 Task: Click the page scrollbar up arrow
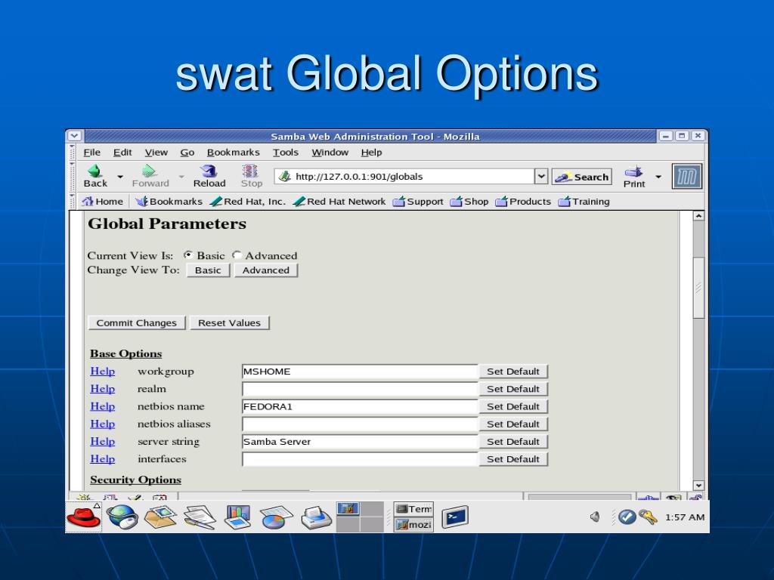tap(698, 215)
